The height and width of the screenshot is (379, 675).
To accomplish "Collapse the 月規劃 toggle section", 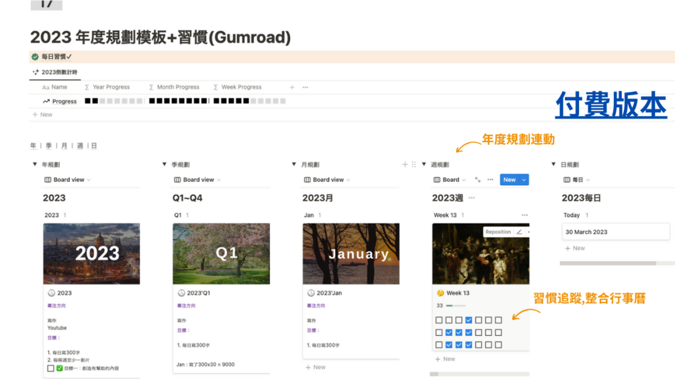I will click(294, 164).
